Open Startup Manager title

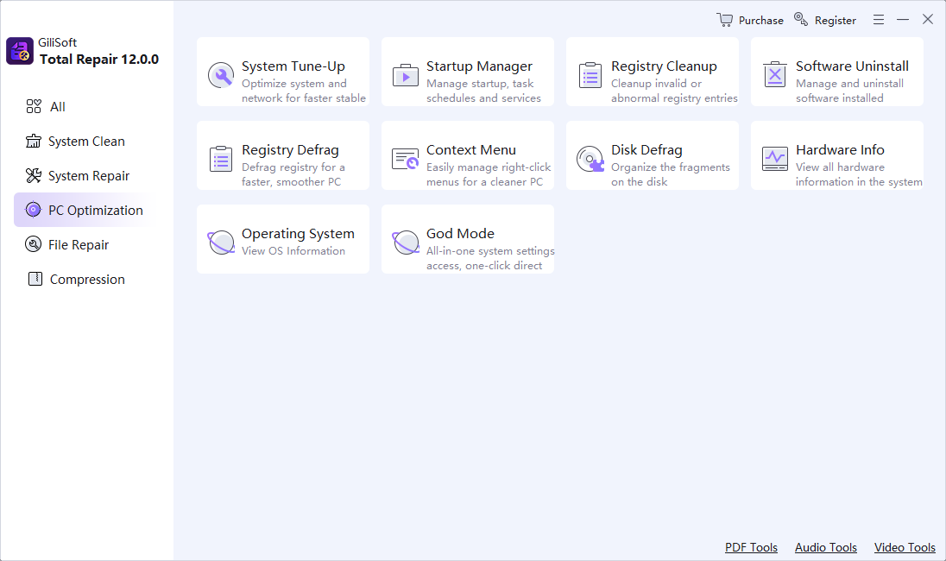(479, 66)
